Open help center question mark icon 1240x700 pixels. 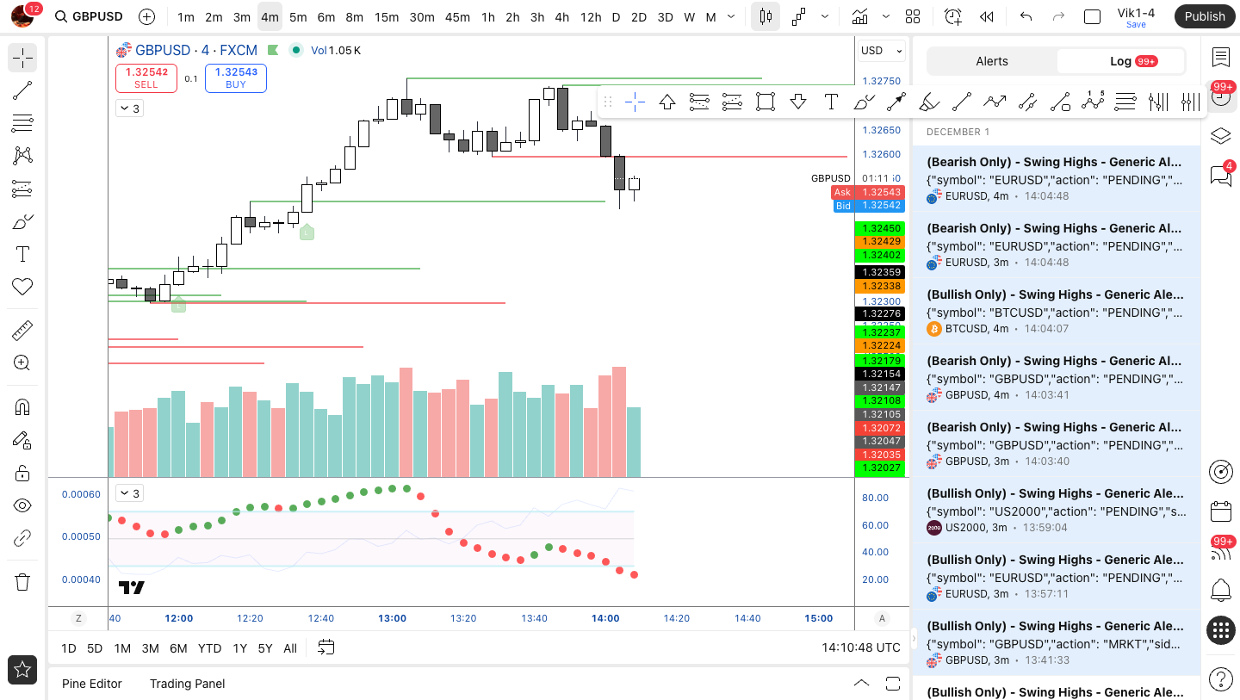click(1220, 679)
